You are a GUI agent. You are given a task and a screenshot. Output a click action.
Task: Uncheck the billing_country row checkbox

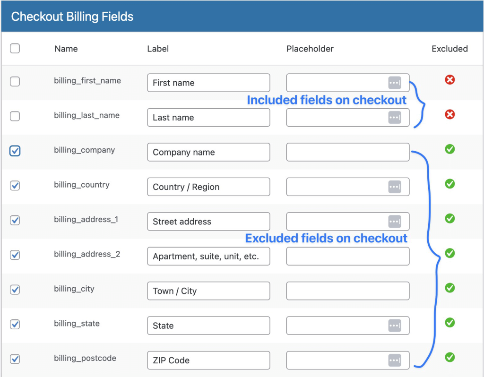15,186
